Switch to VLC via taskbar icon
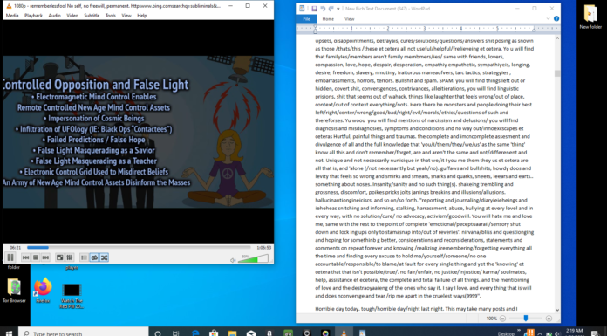 point(344,333)
